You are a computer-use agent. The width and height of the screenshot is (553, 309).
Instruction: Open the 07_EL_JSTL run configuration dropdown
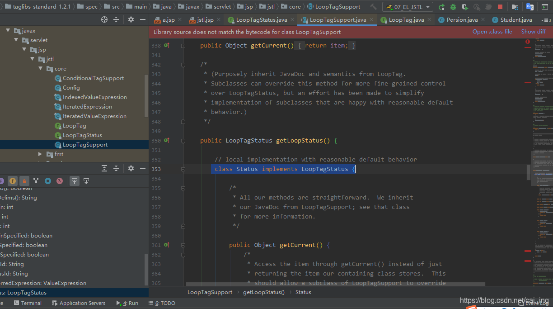click(407, 7)
